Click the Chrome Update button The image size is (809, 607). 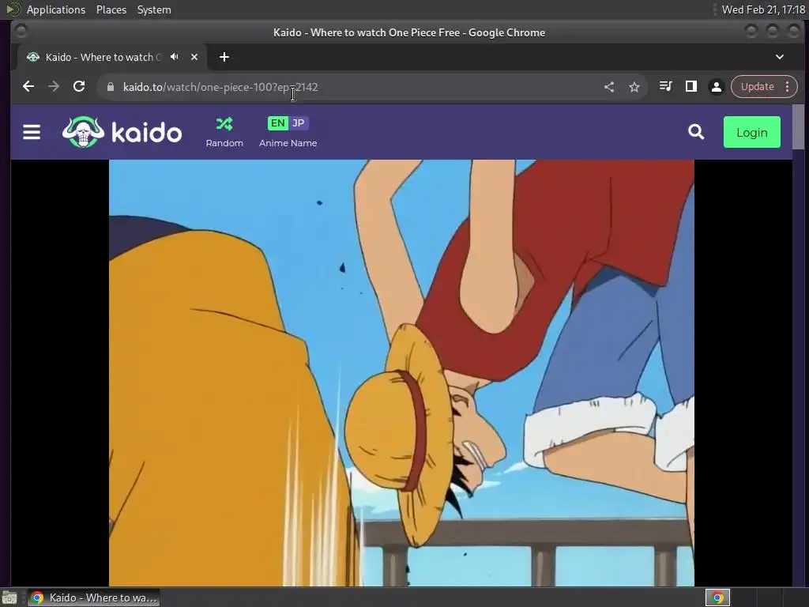point(758,87)
